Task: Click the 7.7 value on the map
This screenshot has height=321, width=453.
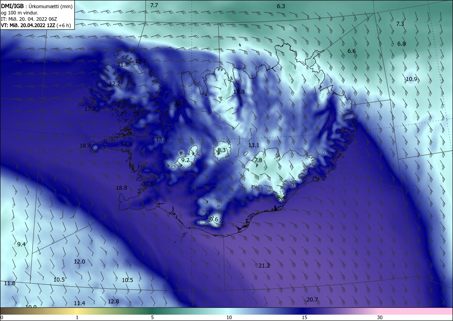Action: [x=154, y=5]
